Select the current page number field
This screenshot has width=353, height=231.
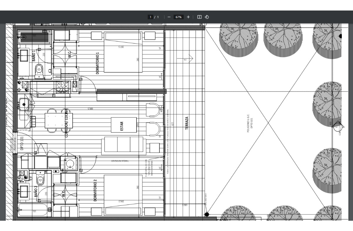[x=150, y=17]
